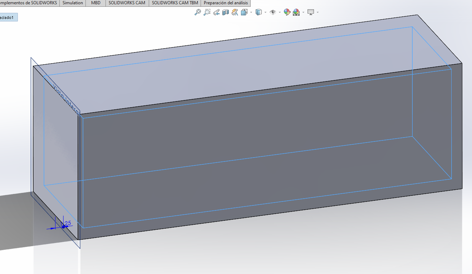Expand the Hide/Show Items dropdown arrow

coord(280,12)
